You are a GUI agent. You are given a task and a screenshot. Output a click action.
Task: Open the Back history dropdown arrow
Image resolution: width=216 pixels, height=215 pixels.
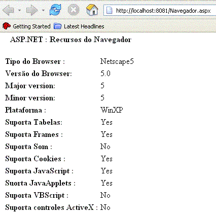[x=19, y=11]
